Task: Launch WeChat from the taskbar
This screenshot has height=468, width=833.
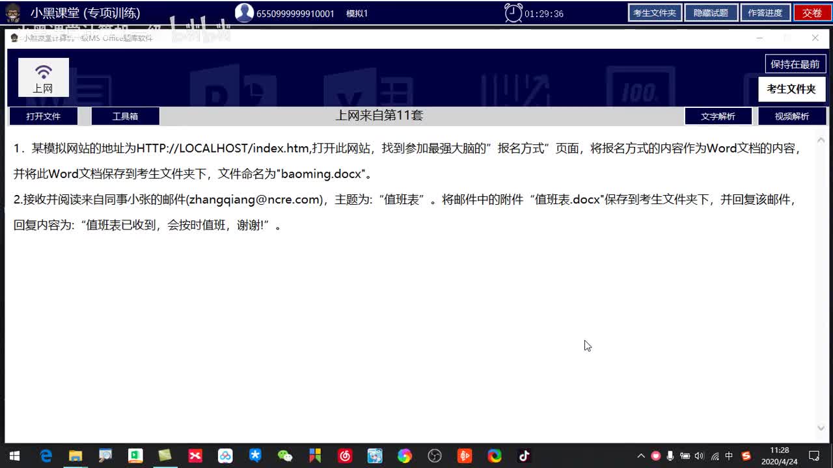Action: click(285, 456)
